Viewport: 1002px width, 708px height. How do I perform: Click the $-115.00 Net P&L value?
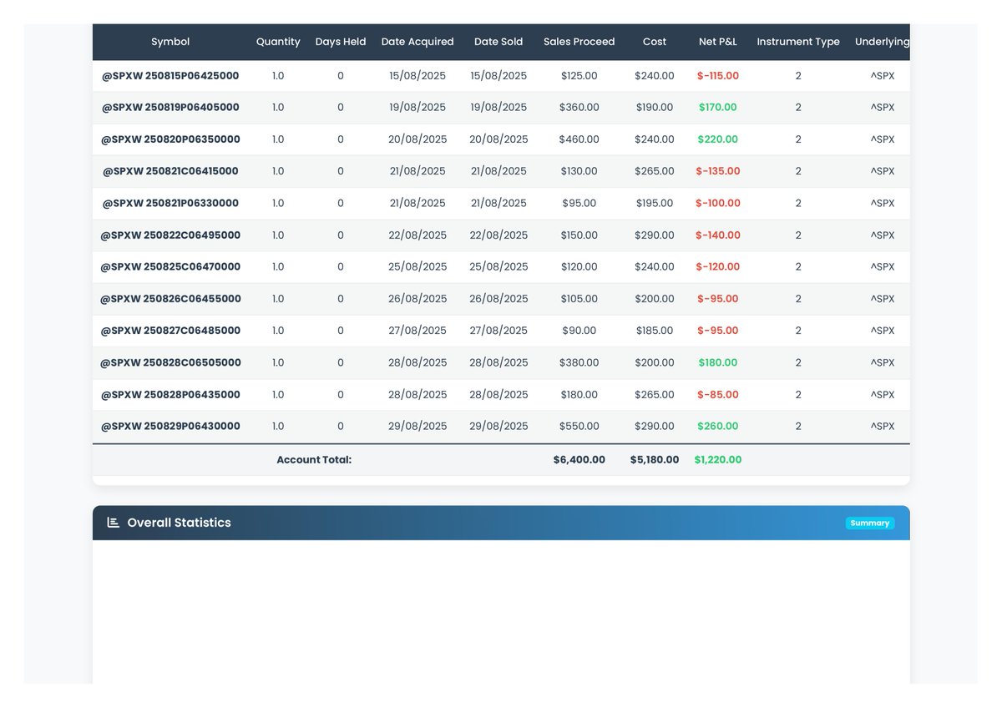pyautogui.click(x=718, y=76)
